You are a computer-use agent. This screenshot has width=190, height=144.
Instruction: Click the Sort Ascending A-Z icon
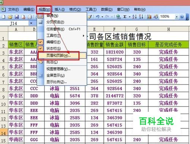[x=135, y=17]
